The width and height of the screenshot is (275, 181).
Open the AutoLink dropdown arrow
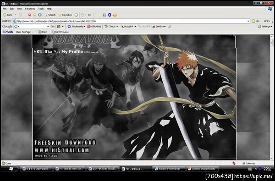click(135, 27)
